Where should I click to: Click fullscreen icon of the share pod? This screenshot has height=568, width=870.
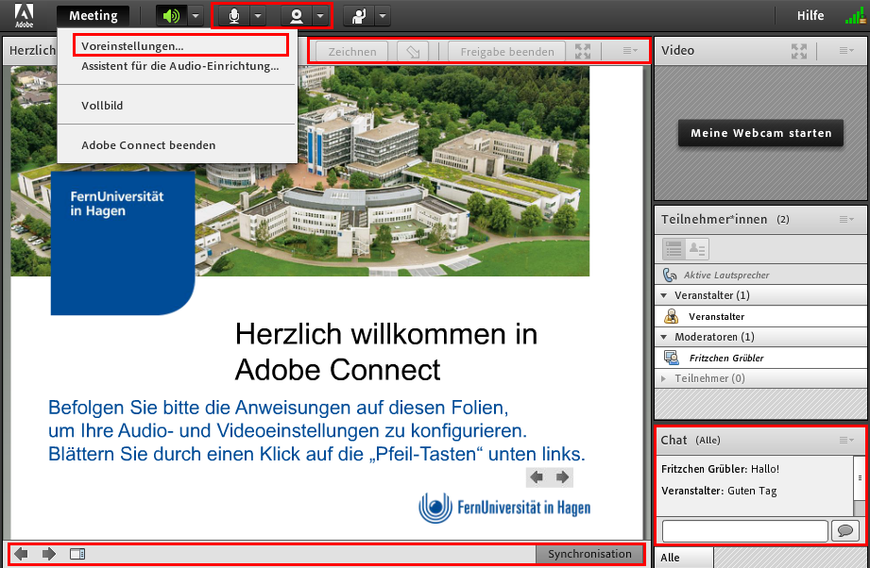tap(583, 52)
